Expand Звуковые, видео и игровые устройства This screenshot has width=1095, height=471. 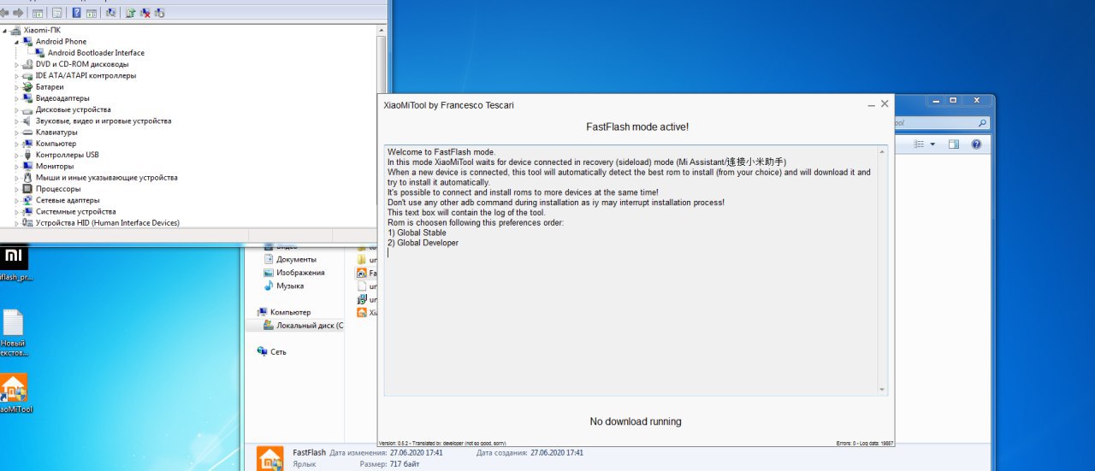click(17, 121)
